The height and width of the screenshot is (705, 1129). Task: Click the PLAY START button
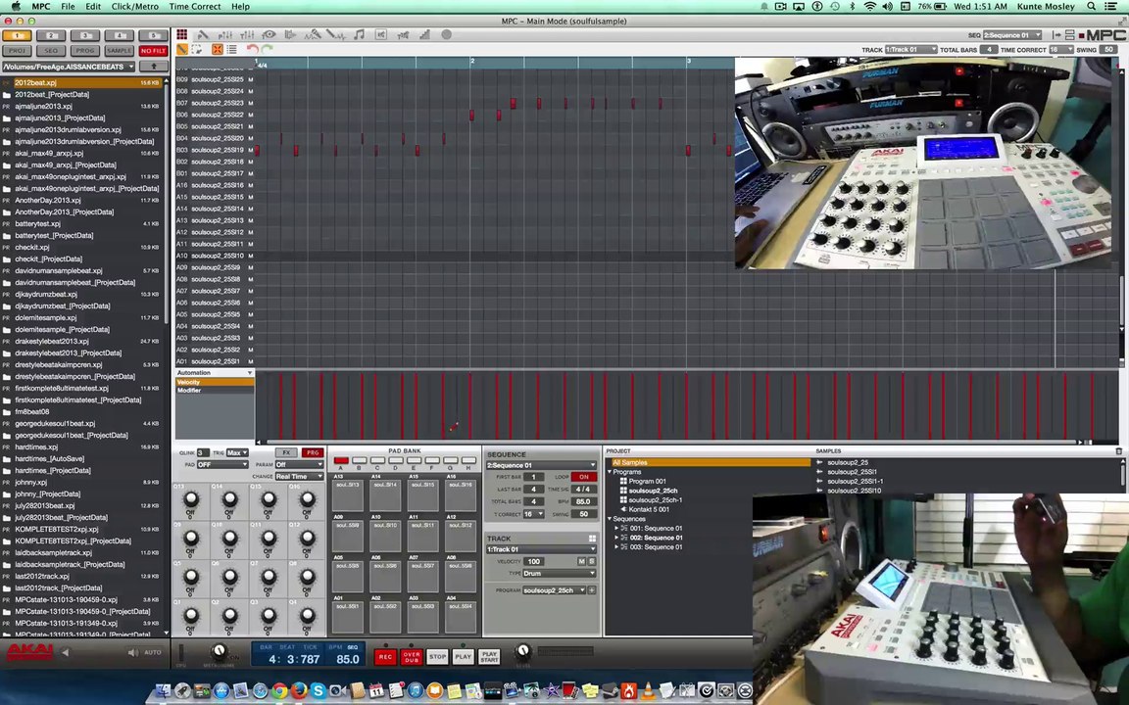tap(489, 656)
